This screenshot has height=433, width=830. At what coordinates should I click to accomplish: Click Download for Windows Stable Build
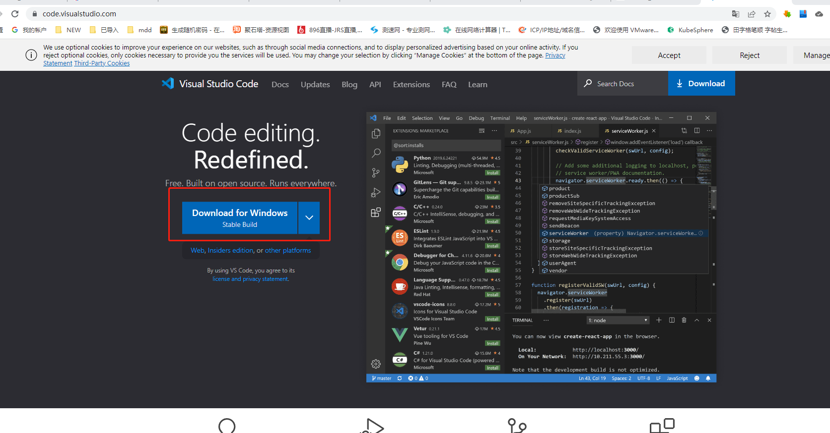tap(240, 217)
